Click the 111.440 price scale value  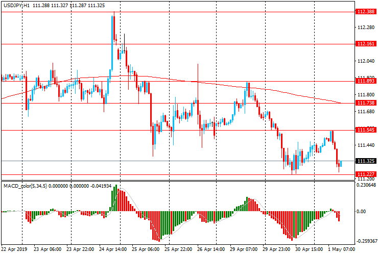point(366,145)
